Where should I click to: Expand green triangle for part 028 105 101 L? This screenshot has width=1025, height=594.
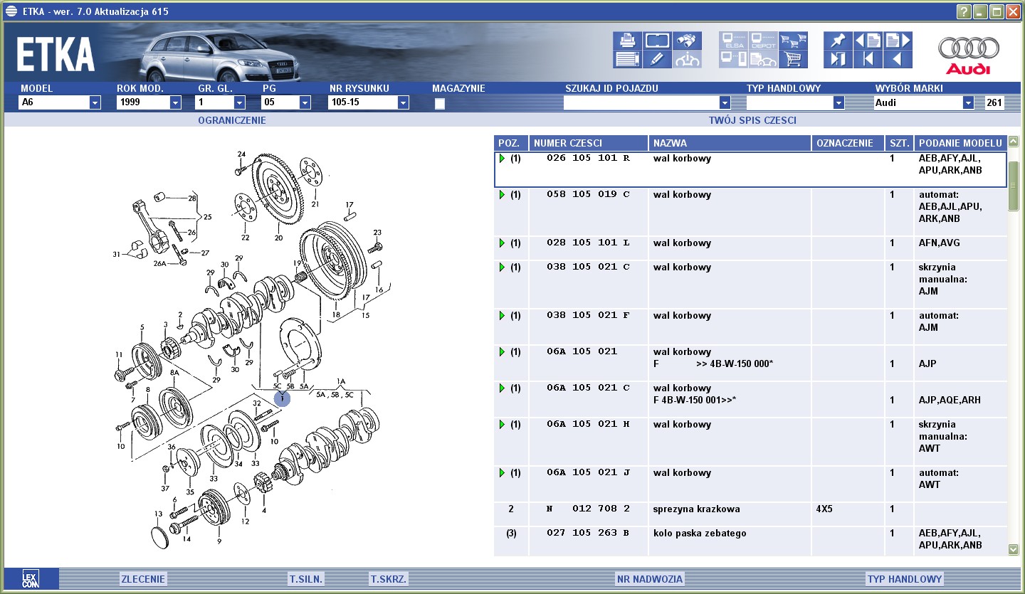pos(502,243)
